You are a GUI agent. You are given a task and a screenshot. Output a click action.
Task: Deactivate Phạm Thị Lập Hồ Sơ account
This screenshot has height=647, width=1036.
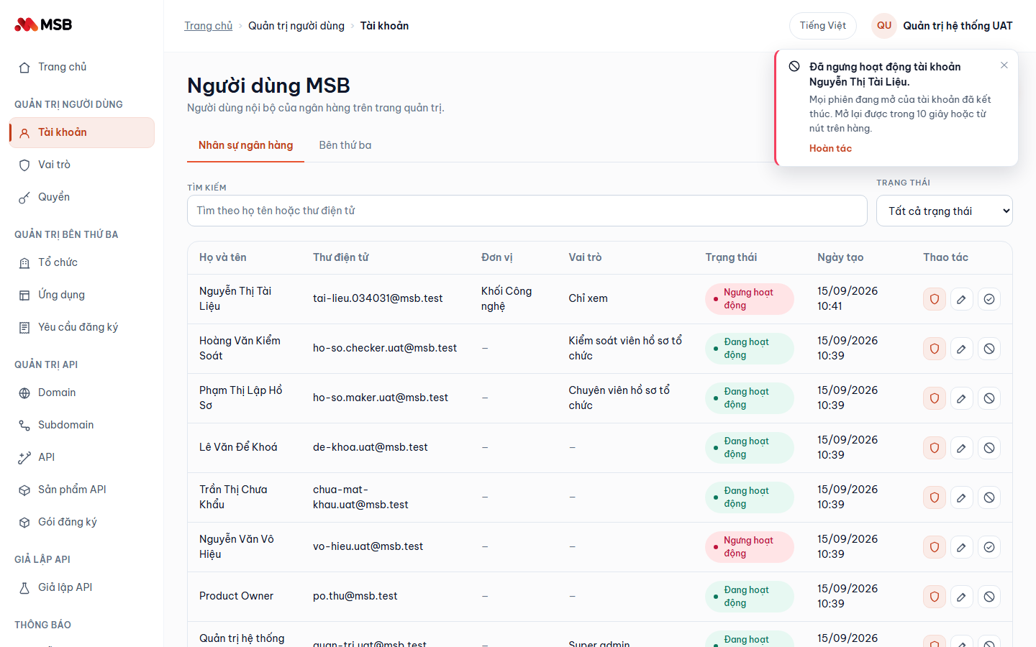tap(989, 398)
